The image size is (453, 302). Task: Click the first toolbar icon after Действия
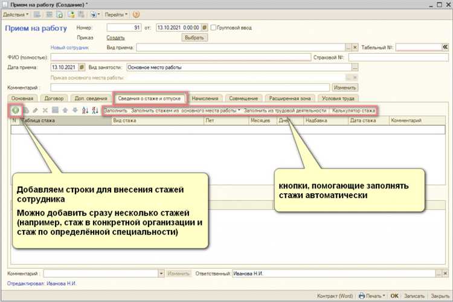tap(37, 14)
